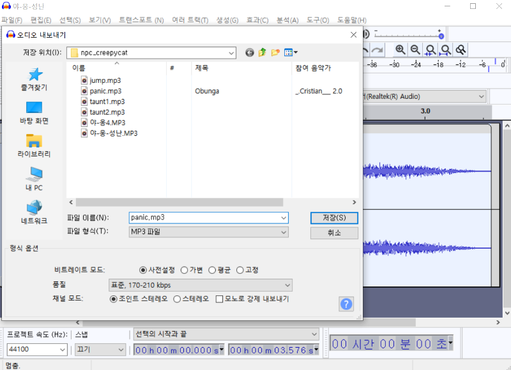
Task: Open the 선택의 시작과 끝 dropdown
Action: coord(226,334)
